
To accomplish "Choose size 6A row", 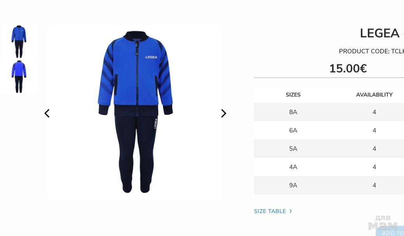I will point(329,130).
